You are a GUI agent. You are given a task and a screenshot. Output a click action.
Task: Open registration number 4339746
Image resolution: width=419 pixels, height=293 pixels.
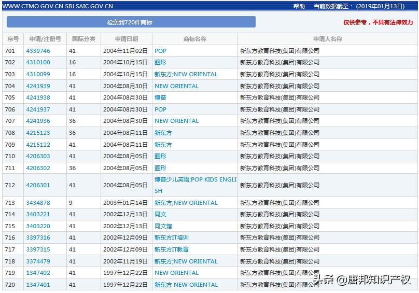(x=38, y=51)
